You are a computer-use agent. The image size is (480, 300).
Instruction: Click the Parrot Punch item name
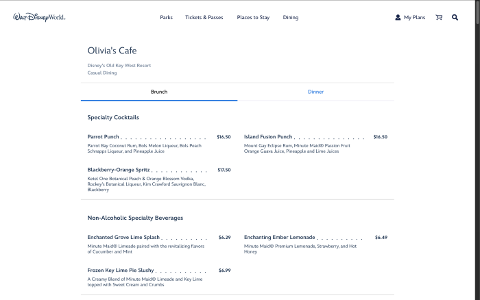point(103,137)
